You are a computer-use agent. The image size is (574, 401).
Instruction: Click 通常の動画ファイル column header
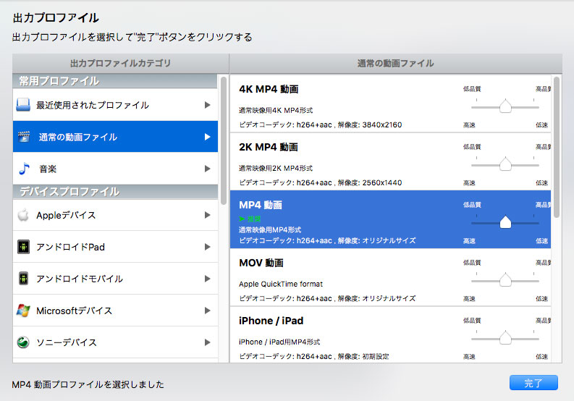(x=395, y=64)
